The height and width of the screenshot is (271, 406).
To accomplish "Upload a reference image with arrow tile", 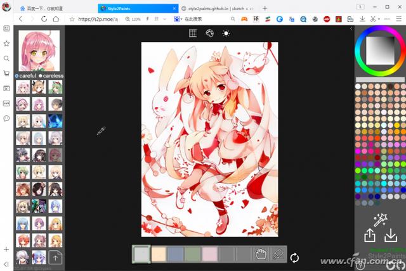I will pyautogui.click(x=55, y=257).
